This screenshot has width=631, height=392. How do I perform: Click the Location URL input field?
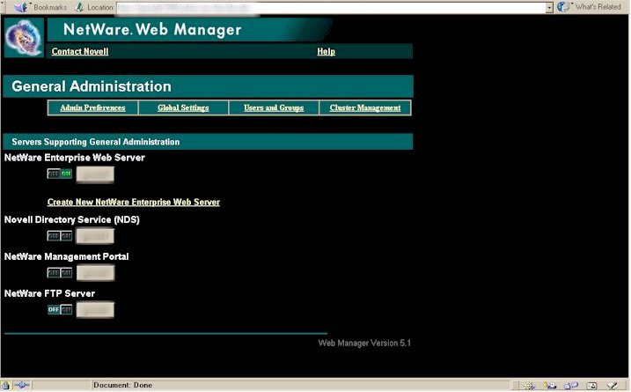(331, 7)
